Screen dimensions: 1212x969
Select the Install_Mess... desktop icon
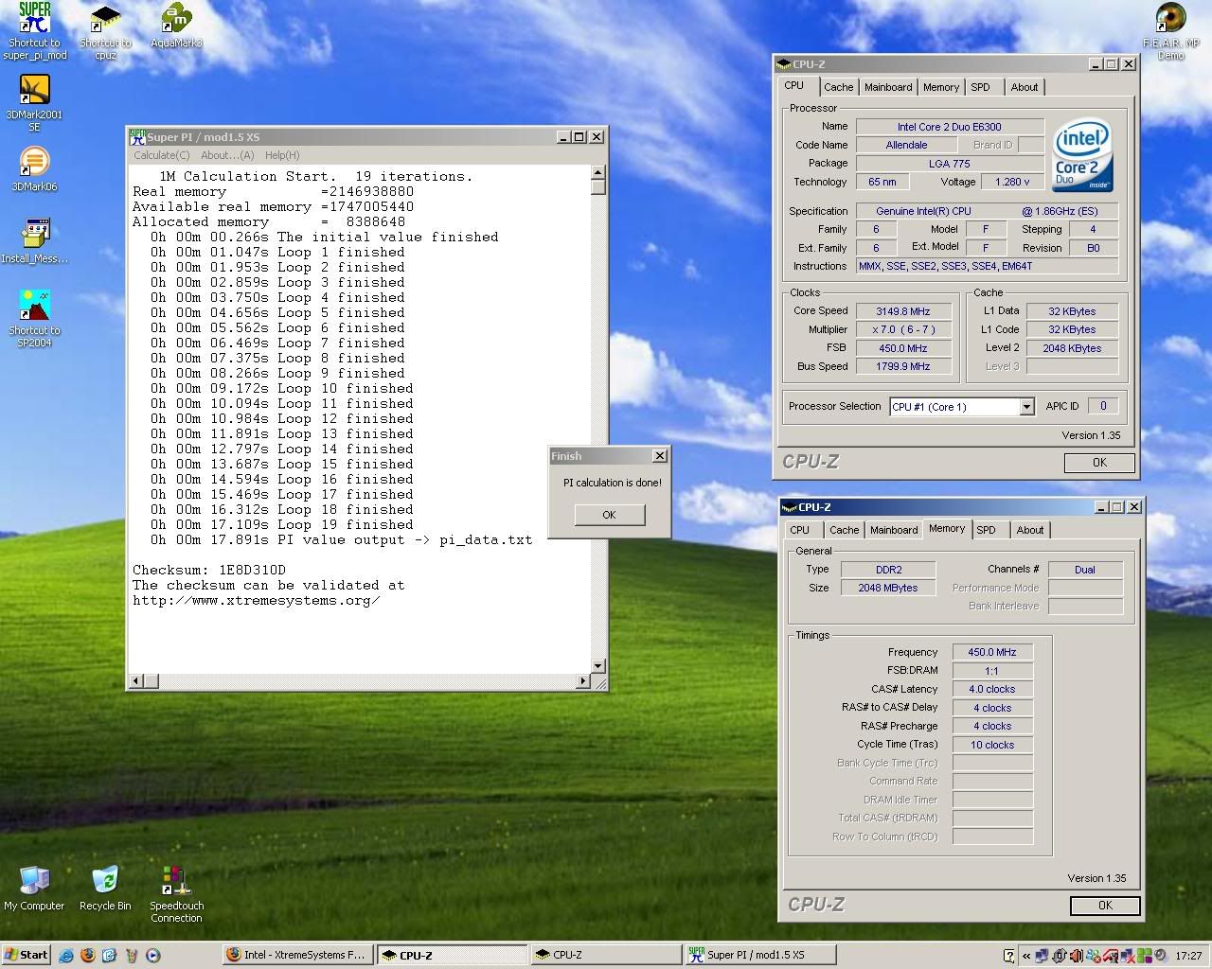click(x=34, y=241)
